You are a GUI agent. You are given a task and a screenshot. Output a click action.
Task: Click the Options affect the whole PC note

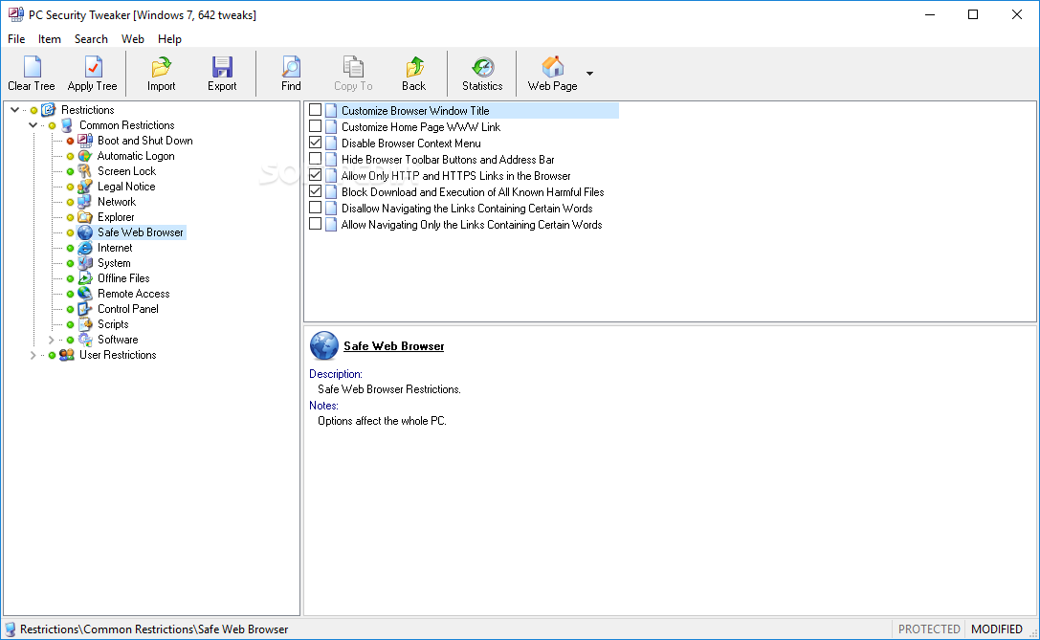click(x=382, y=421)
